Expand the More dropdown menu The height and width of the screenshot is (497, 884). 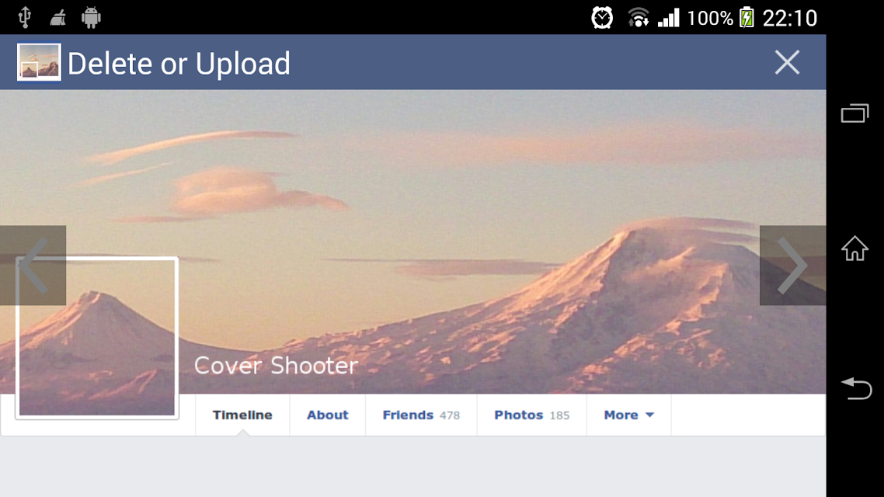coord(628,415)
